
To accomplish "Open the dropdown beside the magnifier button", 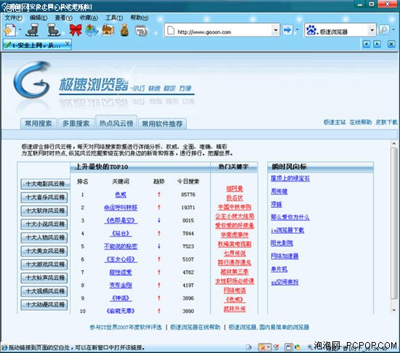I will tap(393, 30).
